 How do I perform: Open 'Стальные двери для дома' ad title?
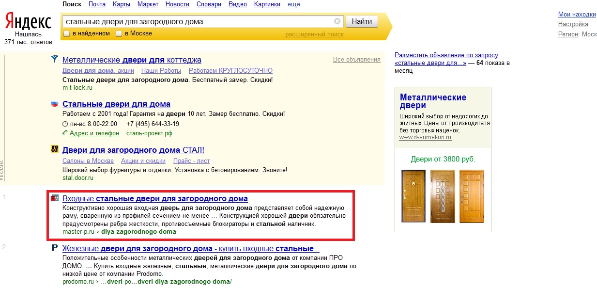coord(116,104)
